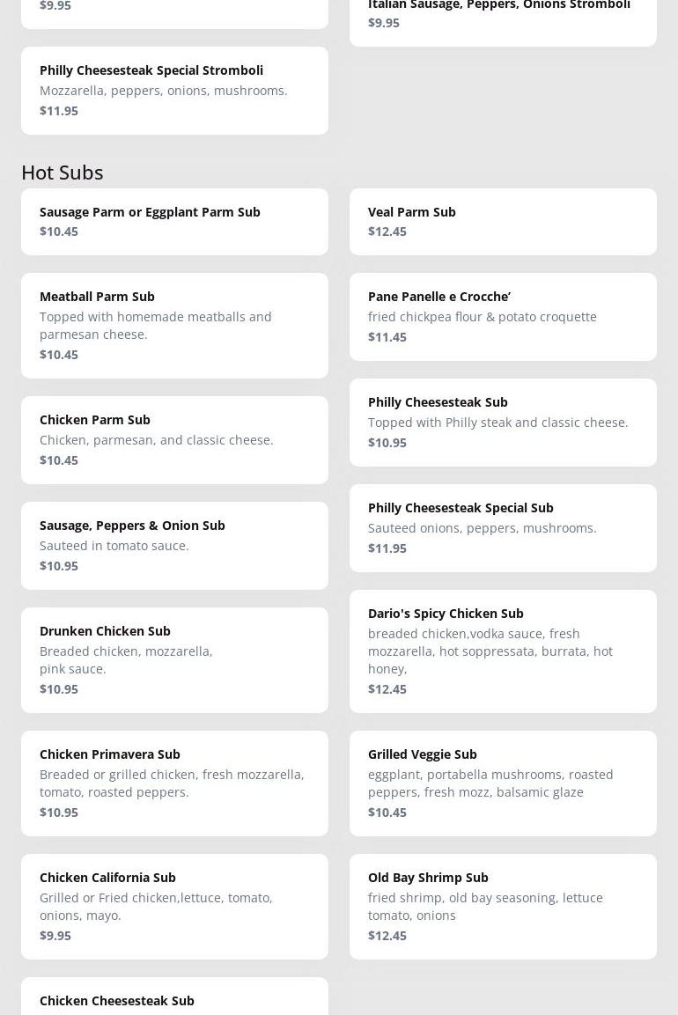678x1015 pixels.
Task: Open the Philly Cheesesteak Sub item
Action: coord(502,422)
